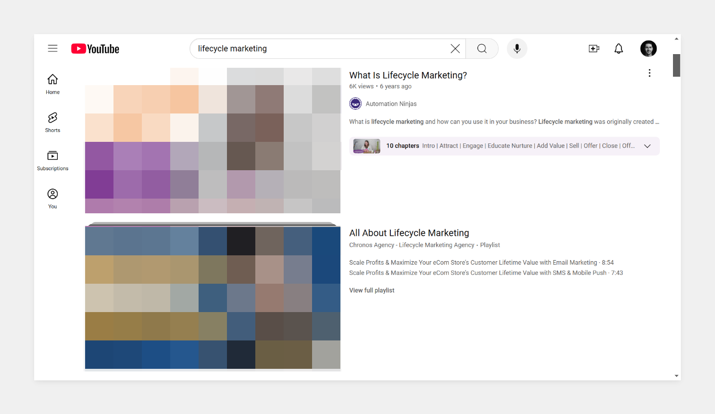Open more actions for What Is Lifecycle Marketing
The width and height of the screenshot is (715, 414).
click(x=649, y=73)
